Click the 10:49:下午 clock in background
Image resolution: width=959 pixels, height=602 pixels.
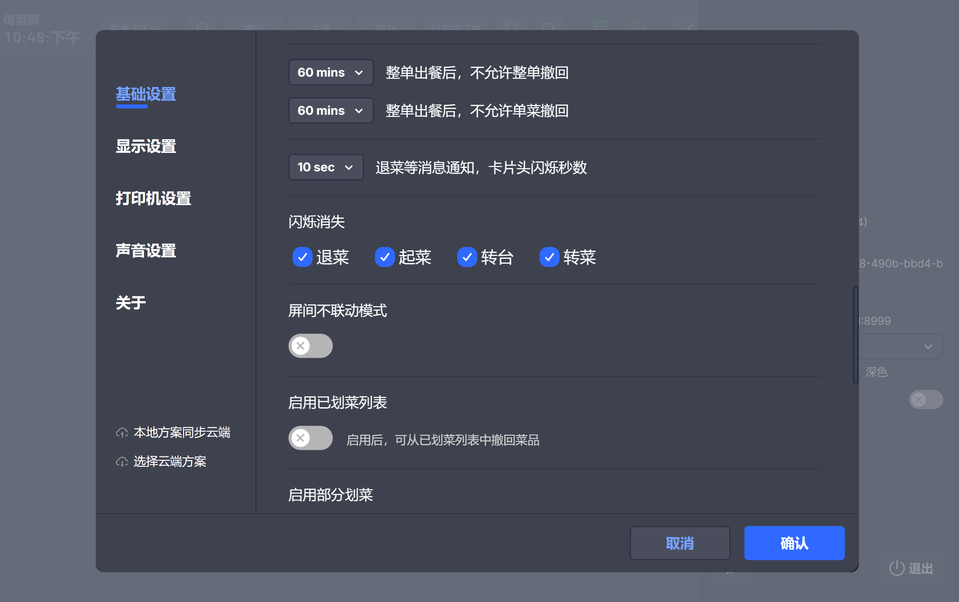[43, 38]
